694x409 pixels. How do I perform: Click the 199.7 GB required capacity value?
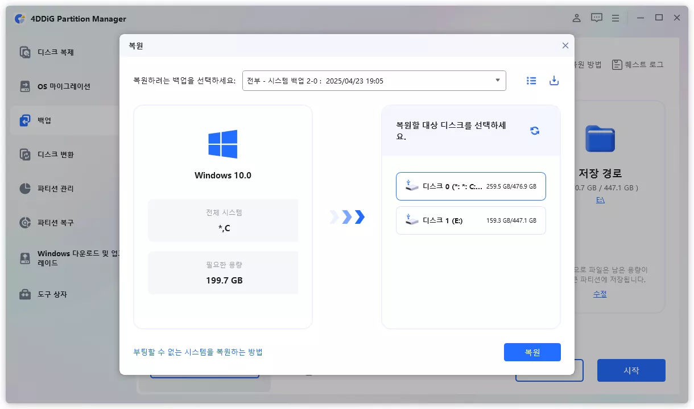coord(224,281)
